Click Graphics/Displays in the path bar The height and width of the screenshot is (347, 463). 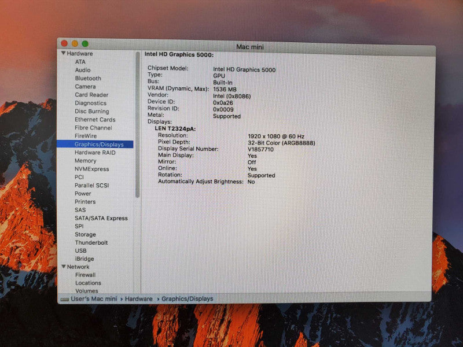point(187,298)
